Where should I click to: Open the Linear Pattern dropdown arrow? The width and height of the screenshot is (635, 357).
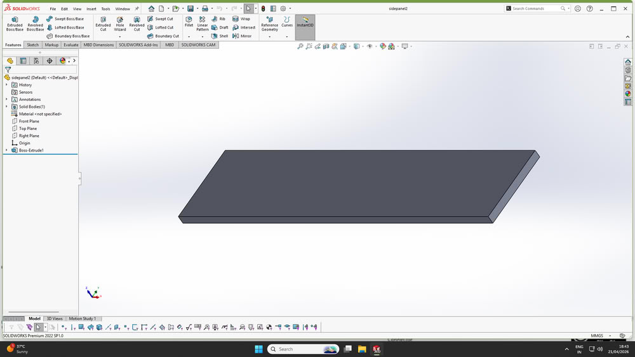203,37
